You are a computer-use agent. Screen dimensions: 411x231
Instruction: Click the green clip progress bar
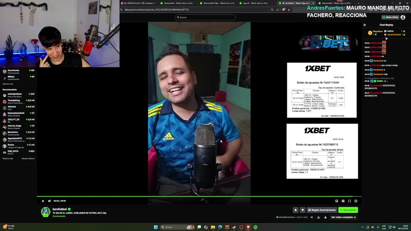pyautogui.click(x=199, y=196)
